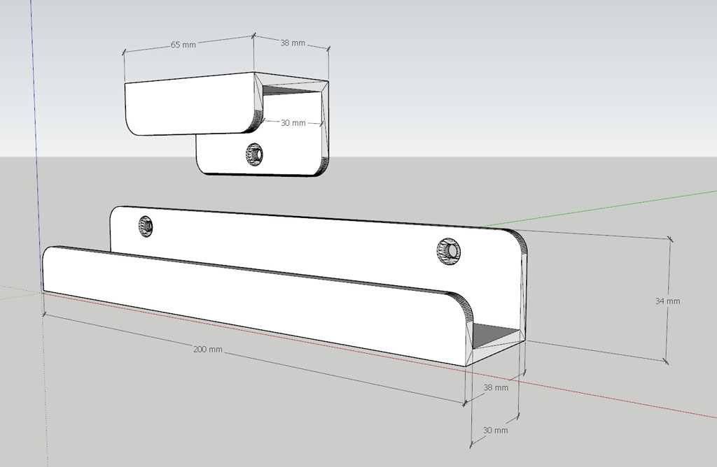Click the screw hole on the small bracket
The image size is (717, 467).
pyautogui.click(x=253, y=155)
